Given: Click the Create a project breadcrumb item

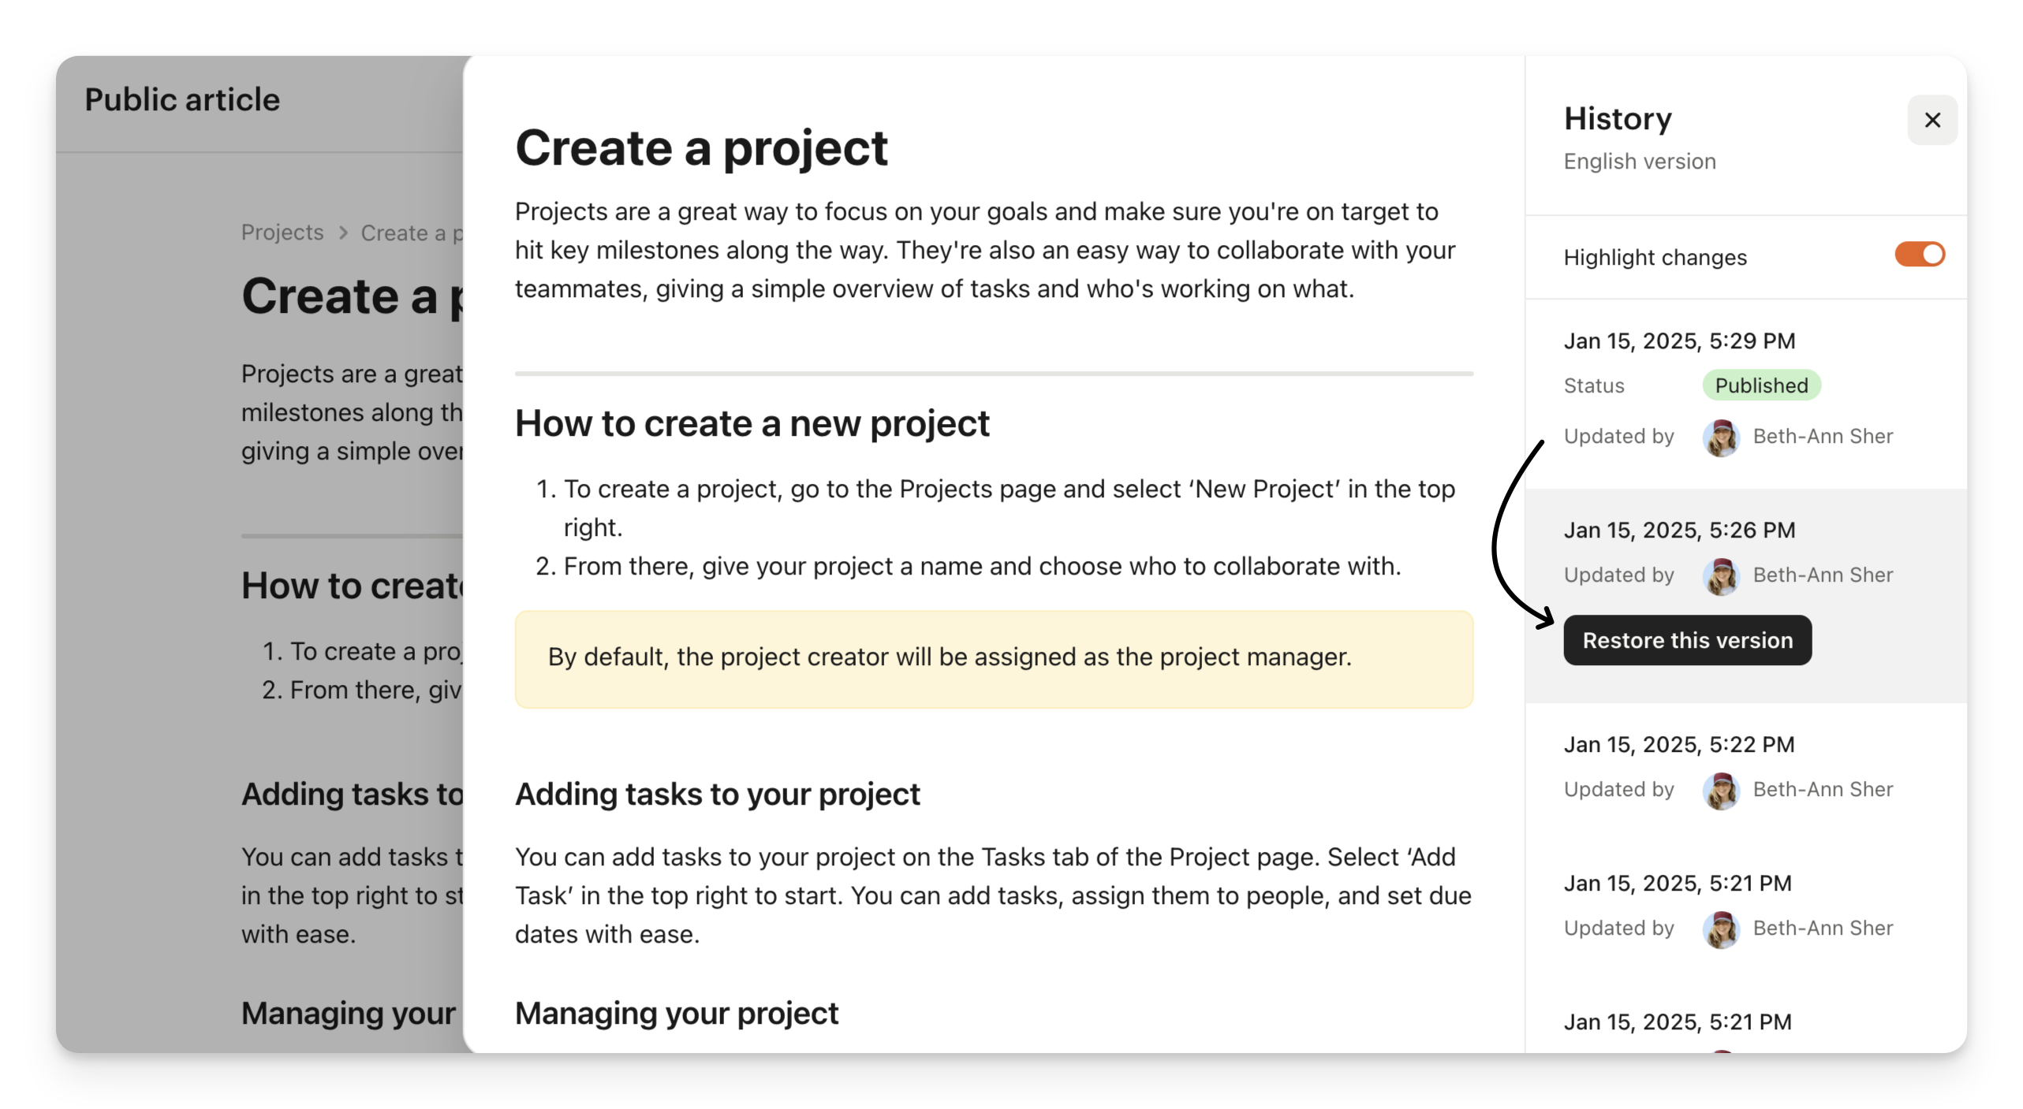Looking at the screenshot, I should click(x=412, y=233).
